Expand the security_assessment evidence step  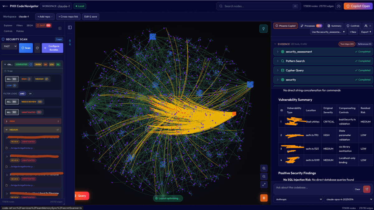pyautogui.click(x=278, y=52)
